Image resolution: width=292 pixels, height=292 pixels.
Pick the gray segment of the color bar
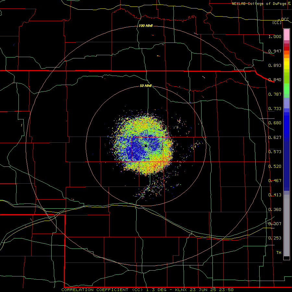[x=286, y=225]
